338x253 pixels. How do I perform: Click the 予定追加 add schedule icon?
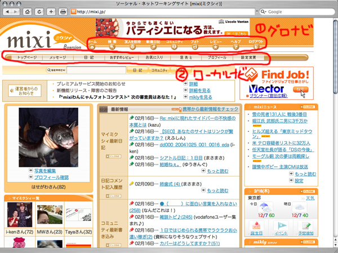pyautogui.click(x=306, y=225)
